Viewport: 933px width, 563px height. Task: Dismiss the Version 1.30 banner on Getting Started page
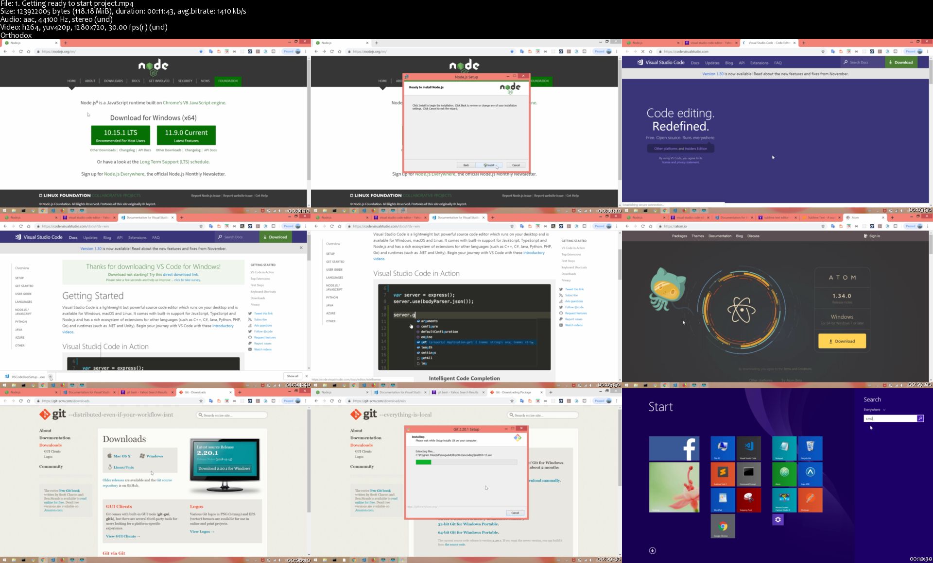pyautogui.click(x=301, y=248)
